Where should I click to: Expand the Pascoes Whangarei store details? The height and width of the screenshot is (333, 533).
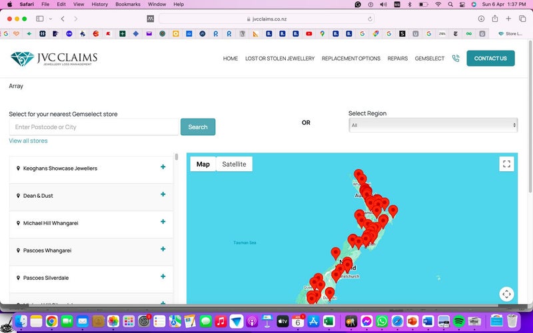click(x=163, y=249)
